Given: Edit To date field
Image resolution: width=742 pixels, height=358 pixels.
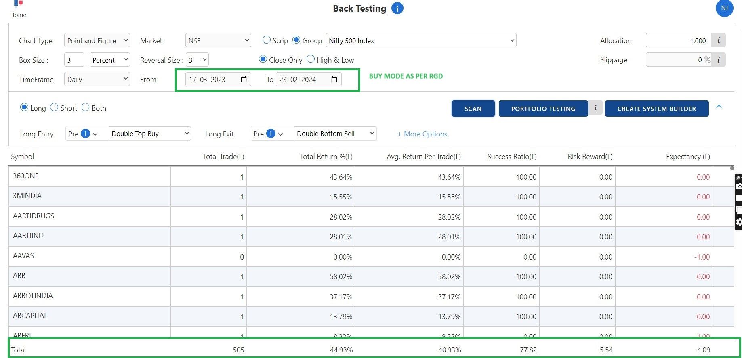Looking at the screenshot, I should click(309, 80).
